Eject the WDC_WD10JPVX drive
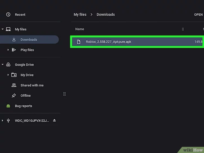 click(54, 120)
